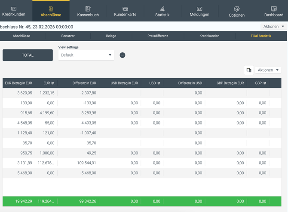Open the Aktionen dropdown above the table
This screenshot has height=212, width=288.
click(268, 70)
